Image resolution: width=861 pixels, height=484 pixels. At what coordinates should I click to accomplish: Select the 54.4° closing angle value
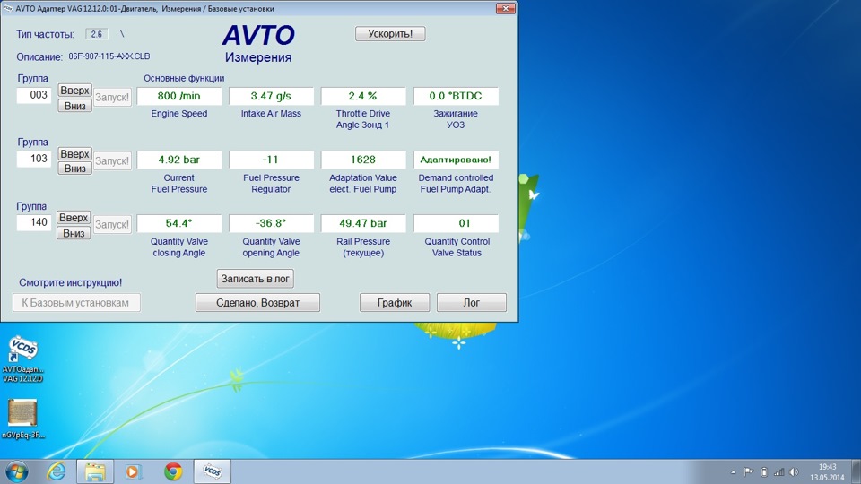click(x=179, y=223)
